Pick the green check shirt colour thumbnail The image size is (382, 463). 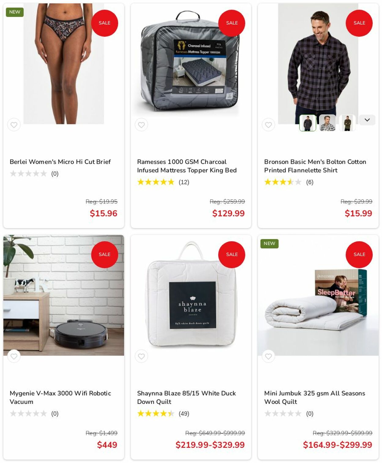coord(347,123)
